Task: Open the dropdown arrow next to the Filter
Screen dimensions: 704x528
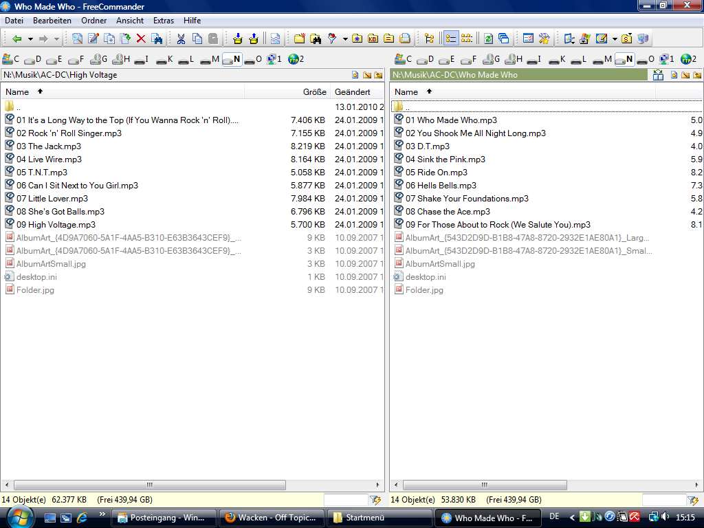Action: coord(345,39)
